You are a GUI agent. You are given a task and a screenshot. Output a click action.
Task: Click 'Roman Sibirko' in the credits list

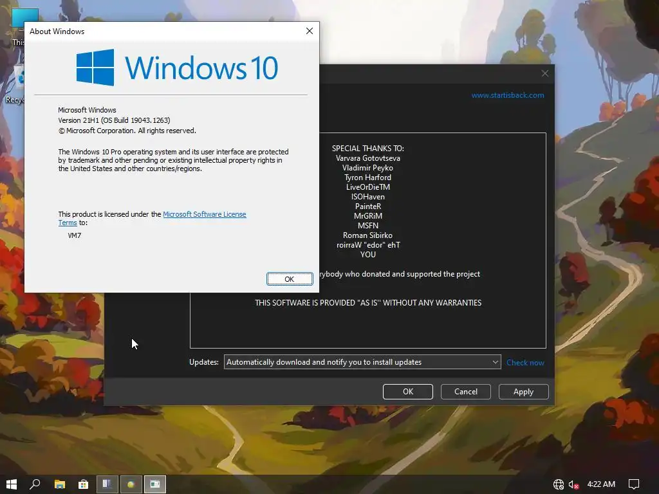coord(367,235)
